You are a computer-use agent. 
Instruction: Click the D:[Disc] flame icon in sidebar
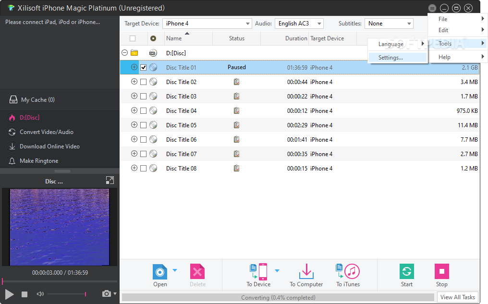click(x=12, y=118)
